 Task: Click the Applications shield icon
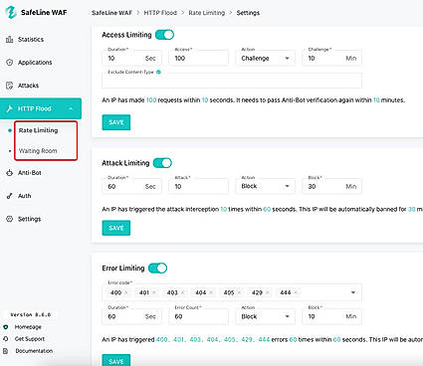coord(9,63)
